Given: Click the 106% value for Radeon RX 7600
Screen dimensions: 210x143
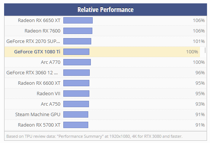Looking at the screenshot, I should (x=199, y=31).
